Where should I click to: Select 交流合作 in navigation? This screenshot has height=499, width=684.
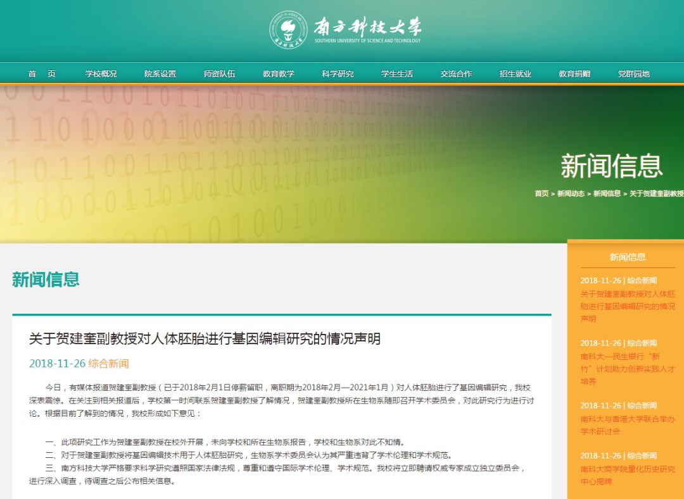point(456,74)
